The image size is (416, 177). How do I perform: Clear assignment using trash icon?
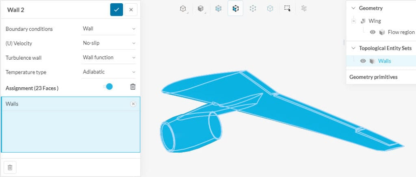click(x=133, y=86)
